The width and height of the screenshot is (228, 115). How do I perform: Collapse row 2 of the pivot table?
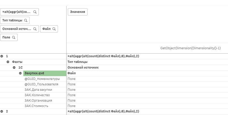click(2, 111)
